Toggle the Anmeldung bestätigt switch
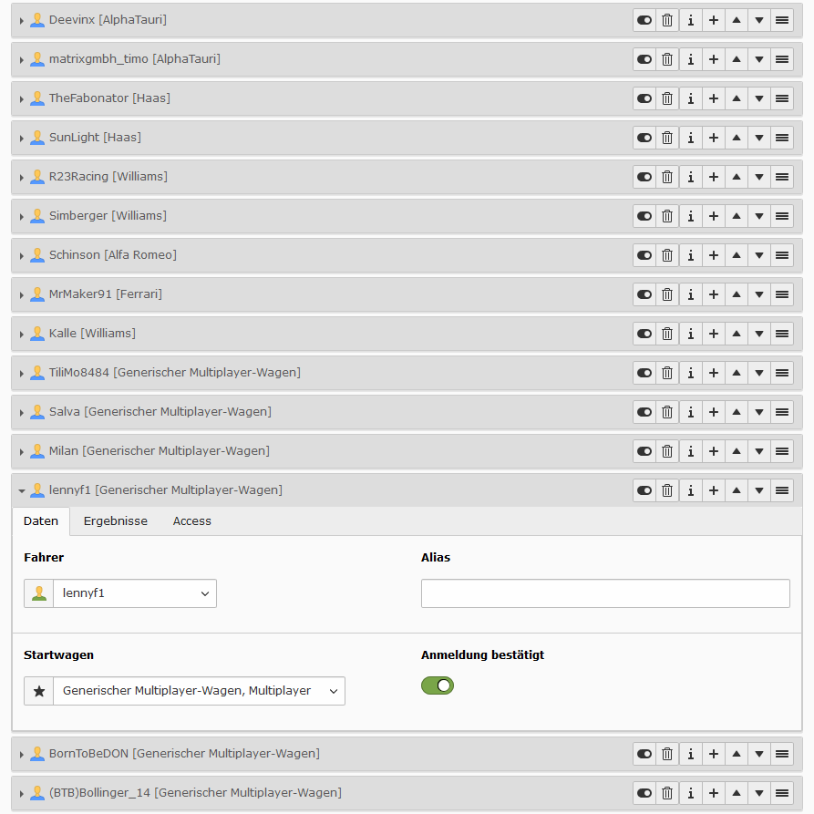The image size is (814, 814). coord(438,685)
